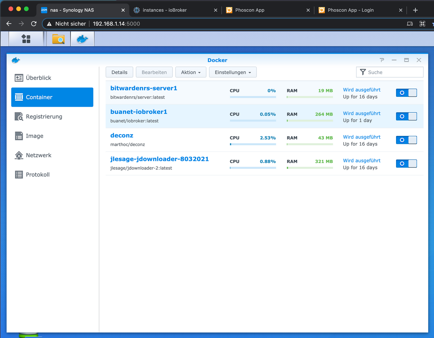
Task: Click the QR code icon in the address bar
Action: 422,24
